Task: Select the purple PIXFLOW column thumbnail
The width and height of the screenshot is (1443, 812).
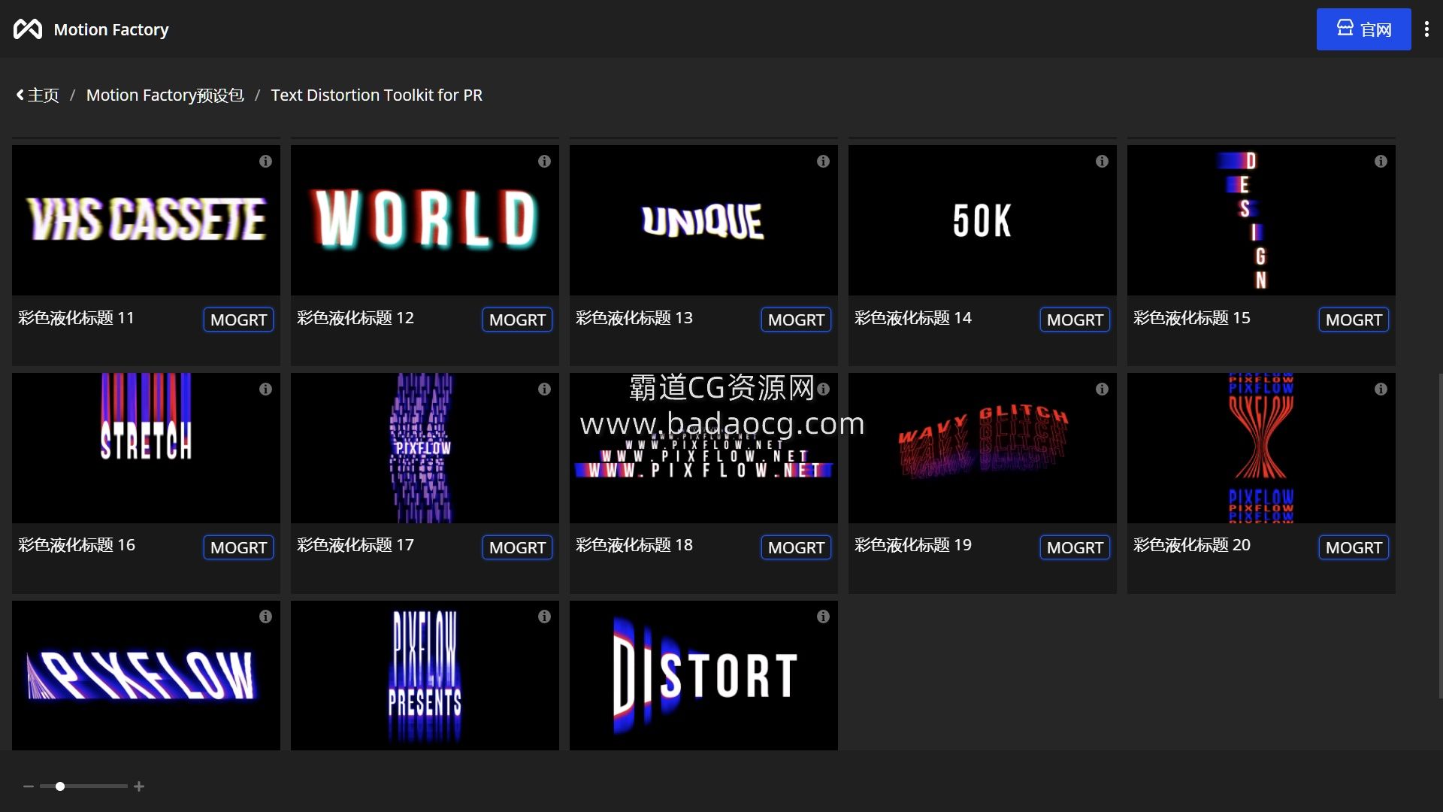Action: point(425,448)
